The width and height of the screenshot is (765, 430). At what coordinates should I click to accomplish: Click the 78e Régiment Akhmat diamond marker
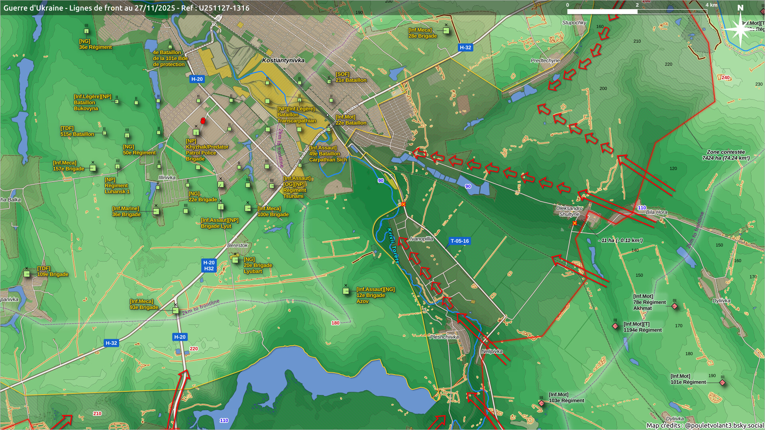coord(675,306)
